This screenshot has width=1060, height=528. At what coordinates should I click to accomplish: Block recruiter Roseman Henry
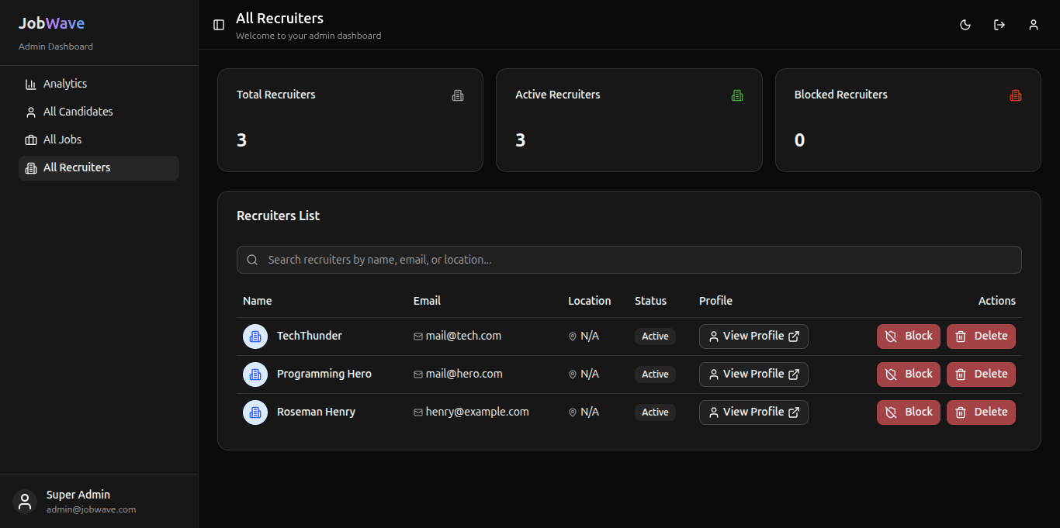tap(909, 412)
